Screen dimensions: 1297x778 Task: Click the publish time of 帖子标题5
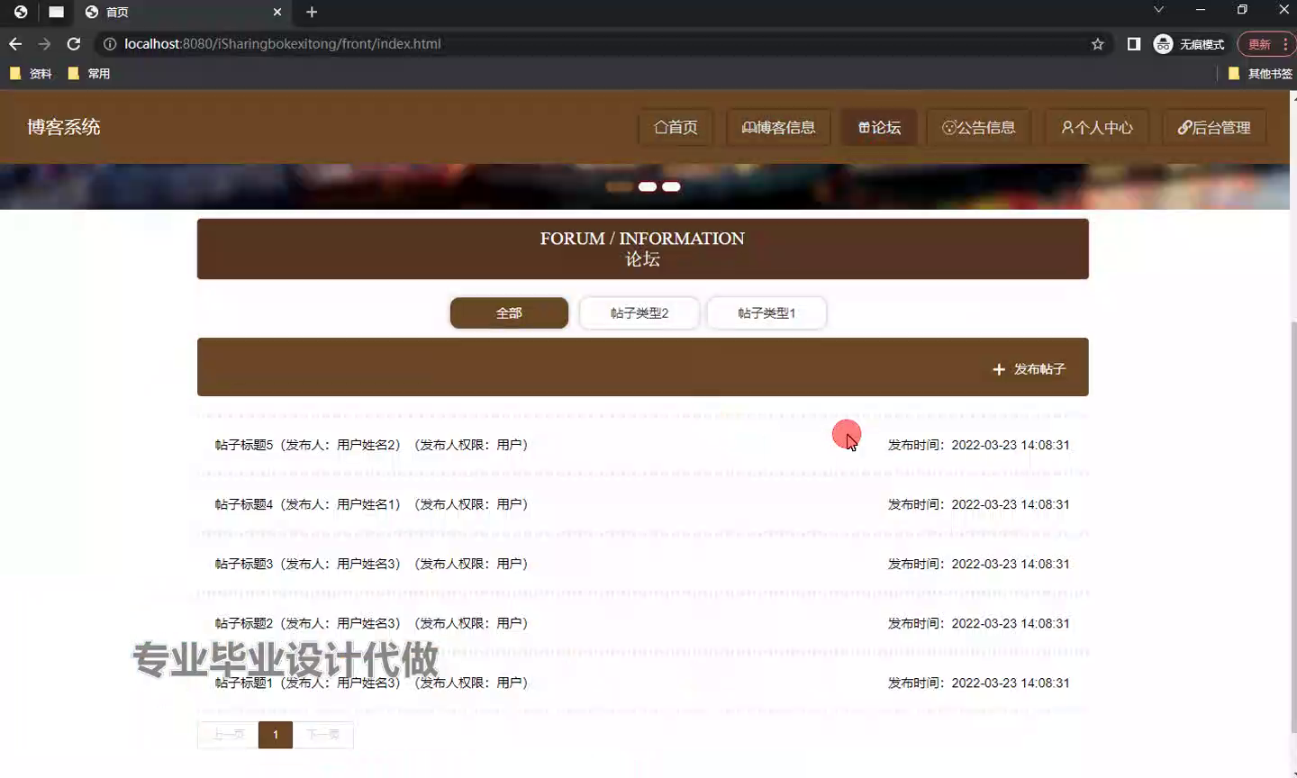(978, 445)
